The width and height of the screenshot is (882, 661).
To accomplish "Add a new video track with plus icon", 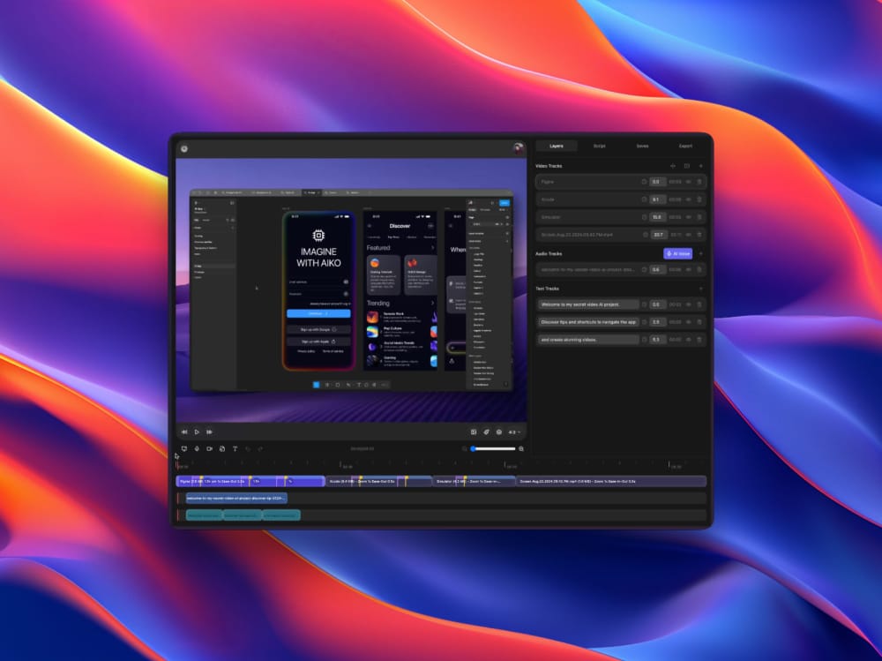I will pos(700,166).
